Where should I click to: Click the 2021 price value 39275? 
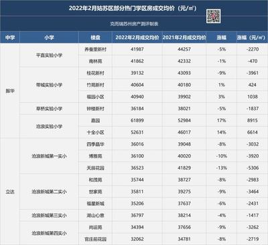coord(184,192)
